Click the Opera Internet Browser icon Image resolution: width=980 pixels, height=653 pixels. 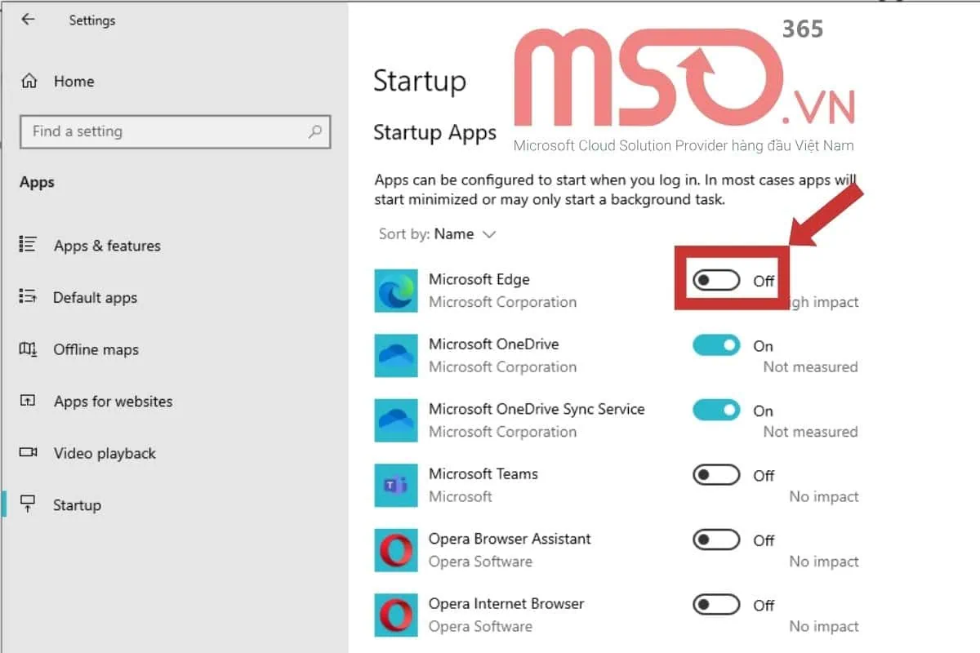(x=396, y=615)
